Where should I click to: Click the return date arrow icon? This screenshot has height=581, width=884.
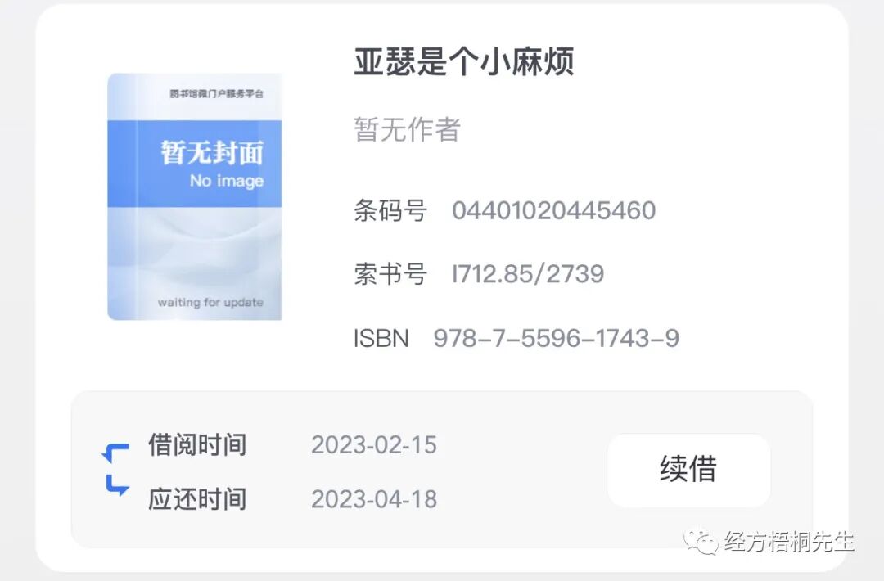point(117,485)
